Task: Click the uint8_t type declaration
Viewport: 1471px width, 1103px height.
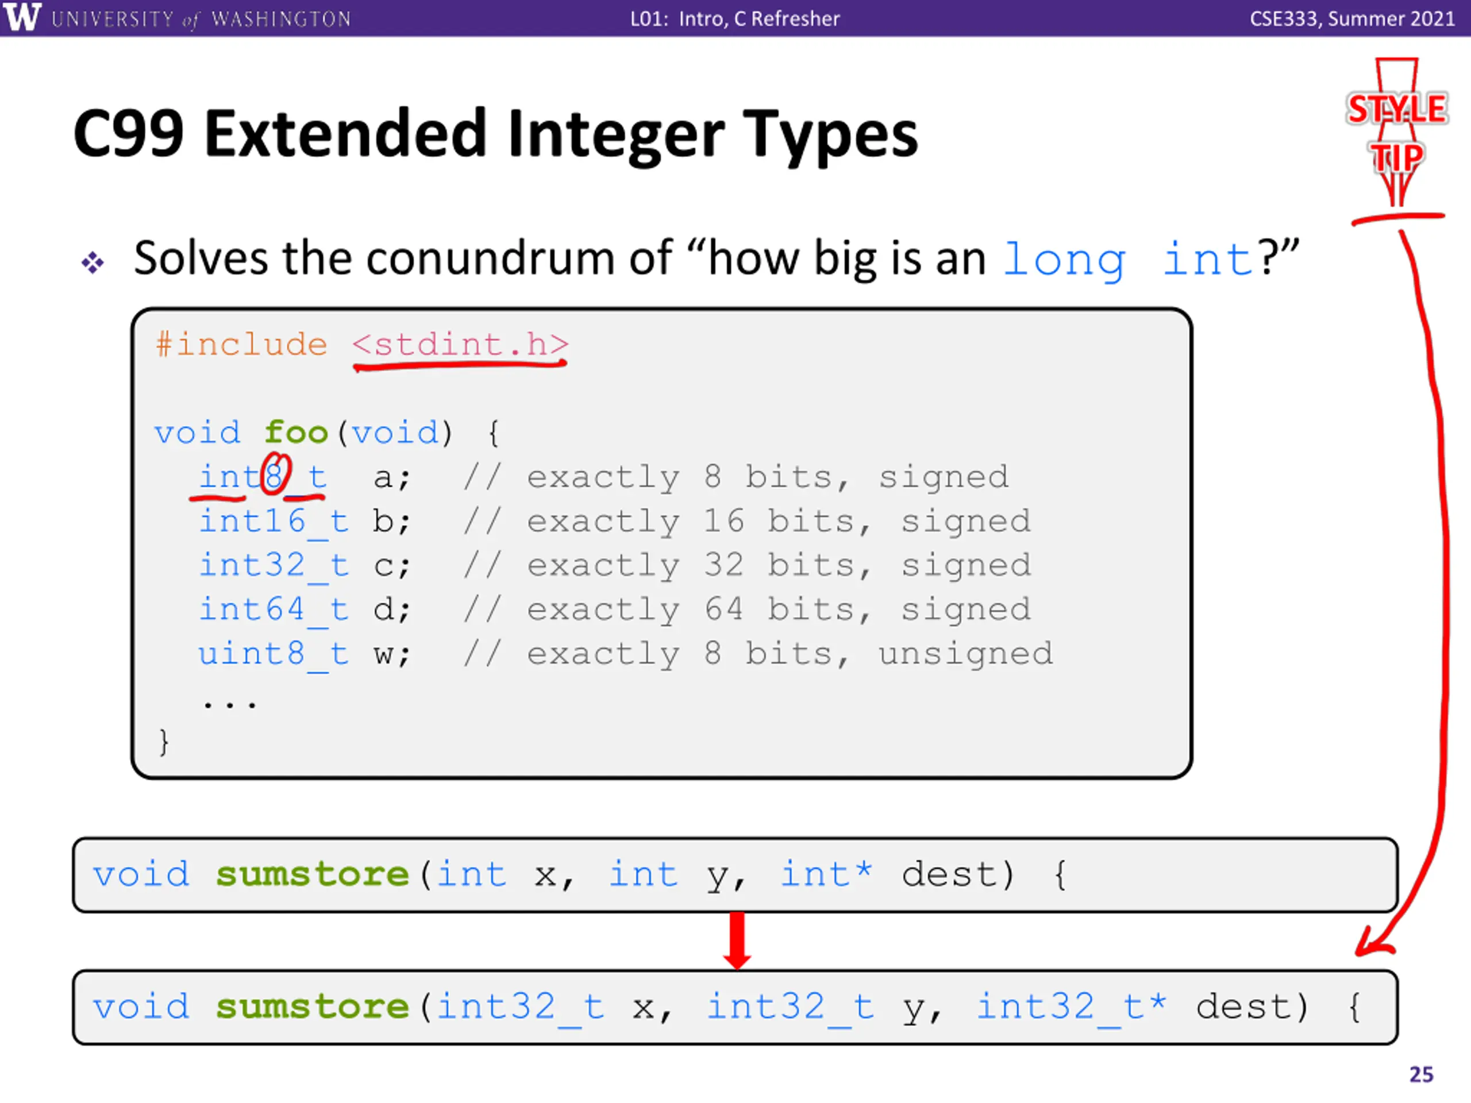Action: (274, 654)
